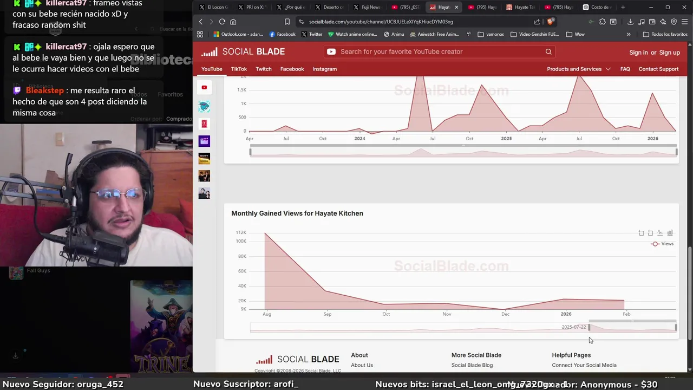Click the search magnifier icon in Social Blade
The width and height of the screenshot is (693, 390).
point(548,52)
